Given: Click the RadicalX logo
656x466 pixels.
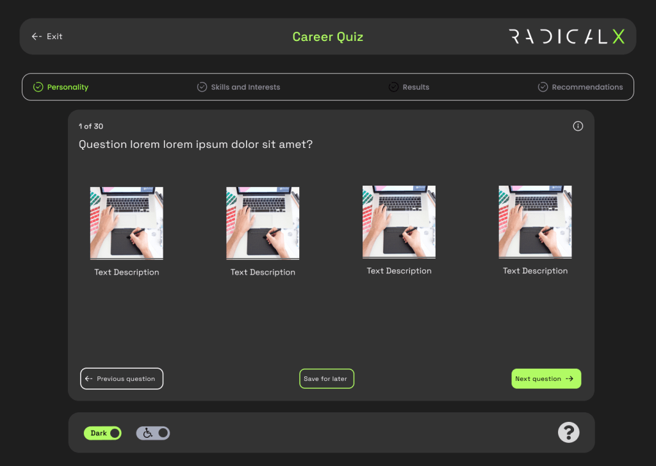Looking at the screenshot, I should click(x=566, y=36).
